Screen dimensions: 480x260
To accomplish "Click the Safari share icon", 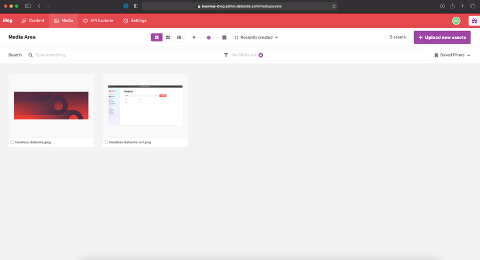I will [452, 6].
